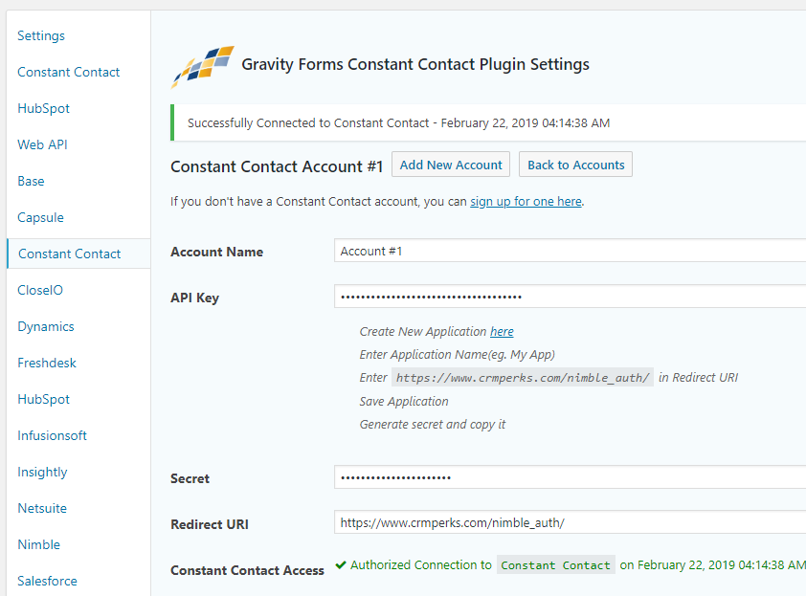Open the CloseIO settings tab
The height and width of the screenshot is (596, 806).
point(40,291)
